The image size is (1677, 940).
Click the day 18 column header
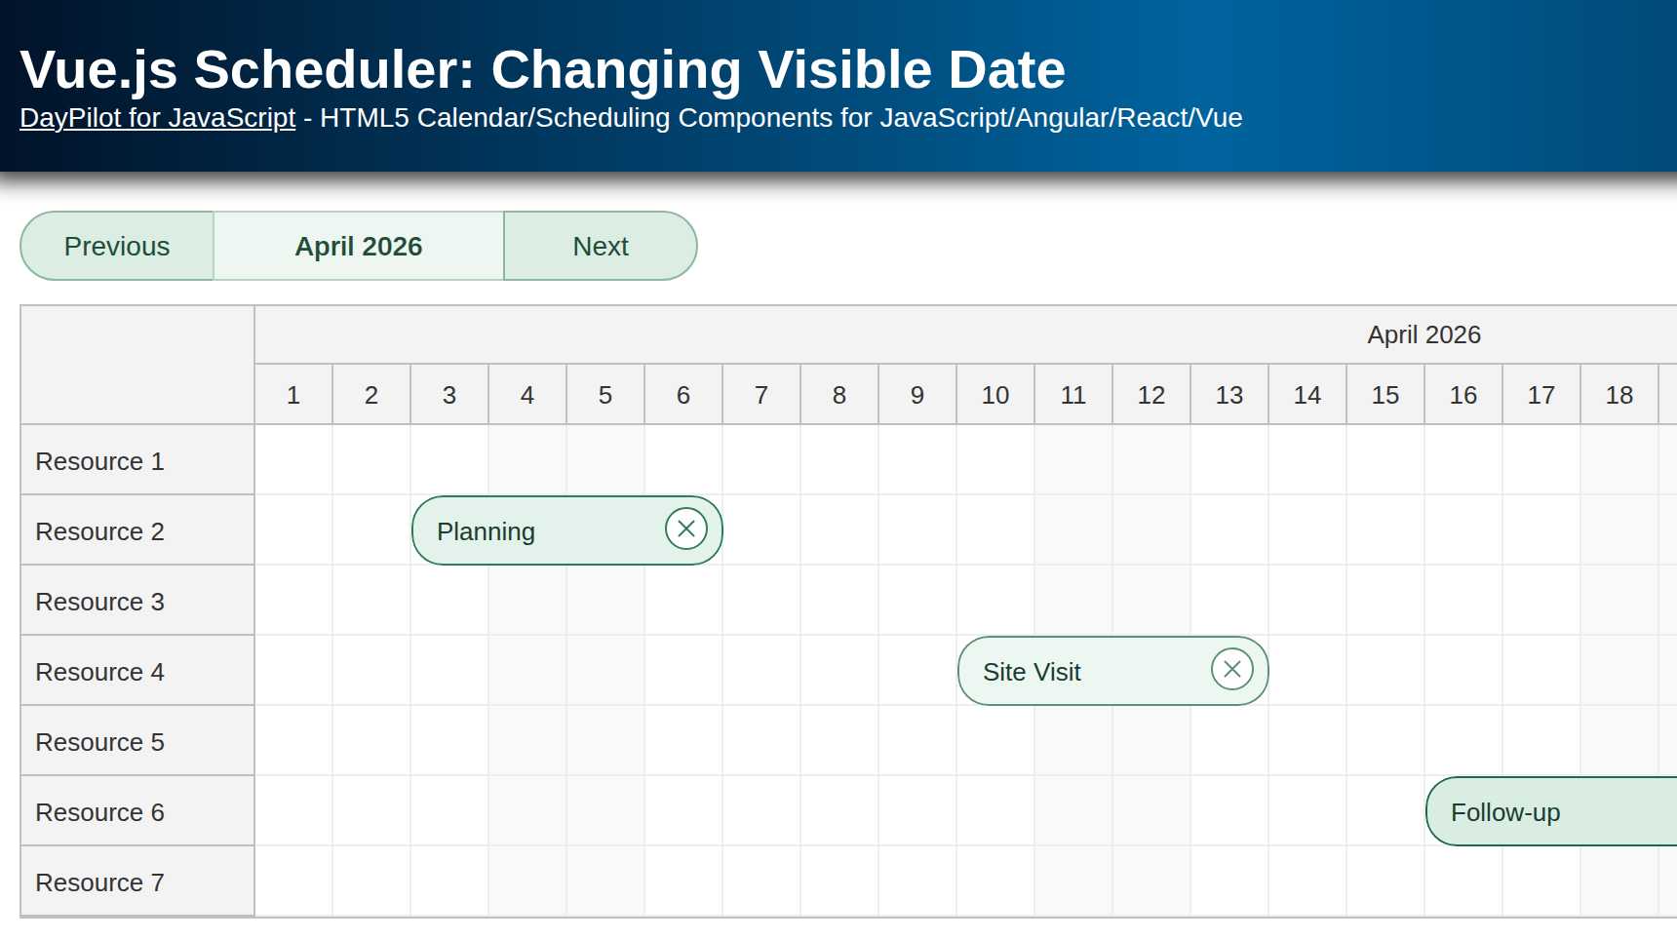click(1618, 394)
